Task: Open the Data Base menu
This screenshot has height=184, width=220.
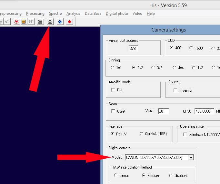Action: pos(93,14)
